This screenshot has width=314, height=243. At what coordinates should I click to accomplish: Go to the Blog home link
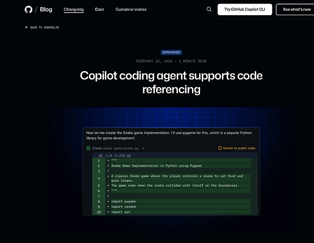pyautogui.click(x=46, y=9)
